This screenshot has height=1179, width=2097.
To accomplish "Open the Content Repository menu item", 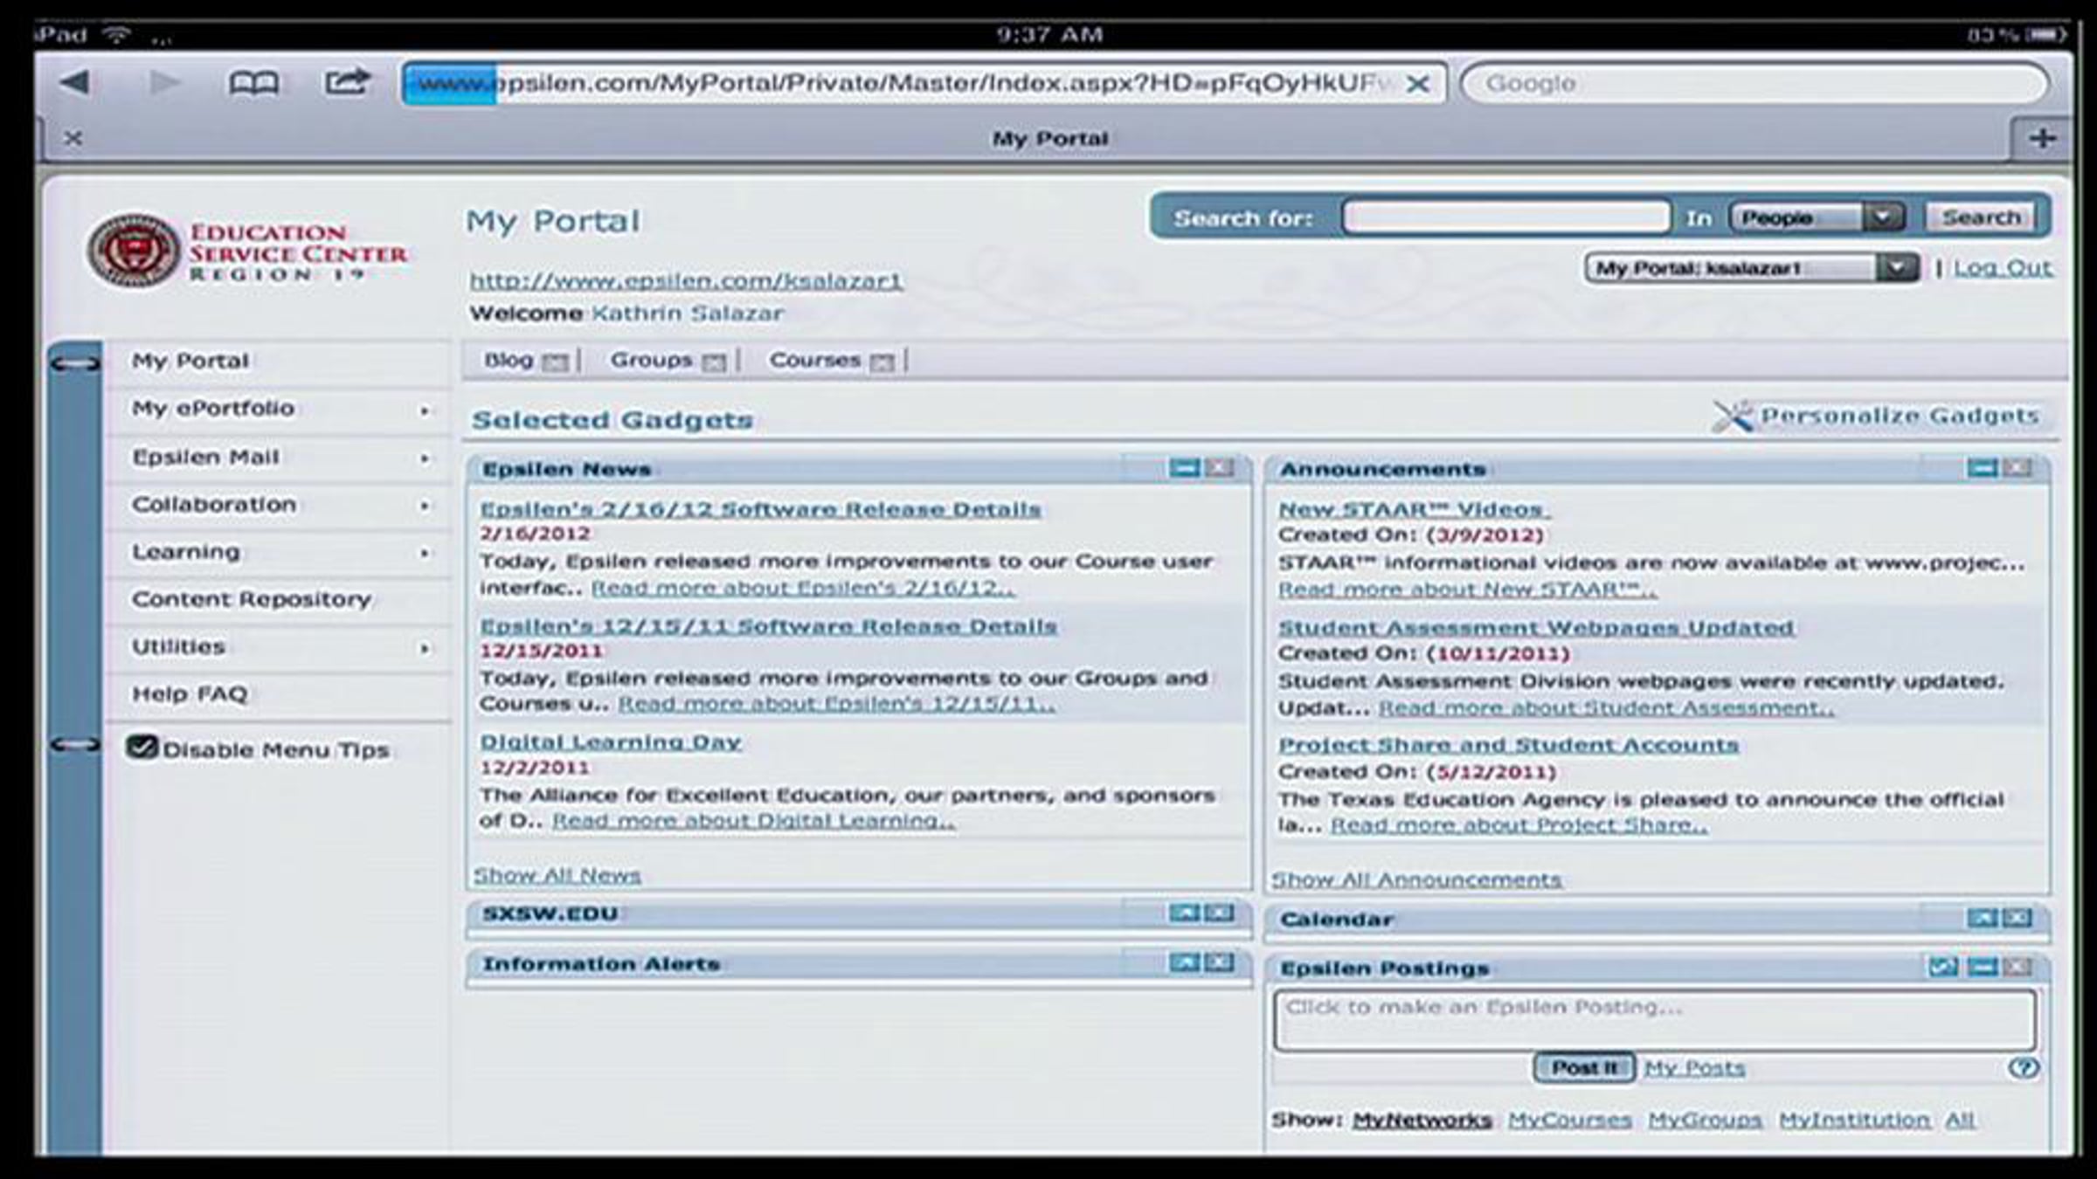I will pyautogui.click(x=252, y=599).
